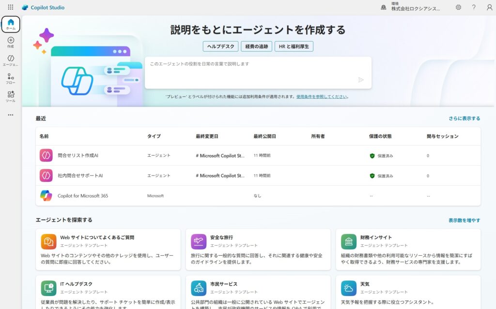
Task: Sort by the 所有者 column header
Action: tap(318, 136)
